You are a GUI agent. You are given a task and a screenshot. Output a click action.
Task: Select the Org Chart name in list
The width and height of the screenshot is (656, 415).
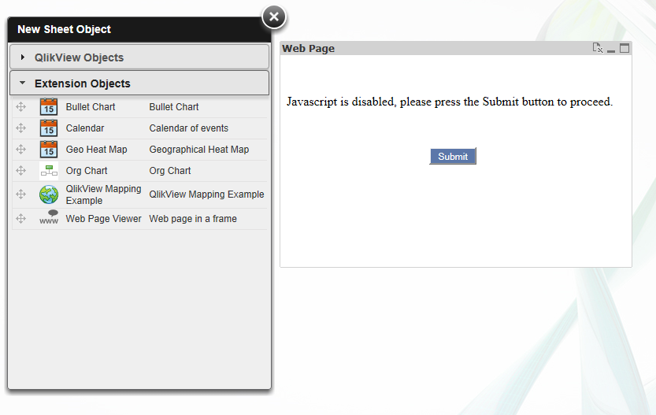87,171
